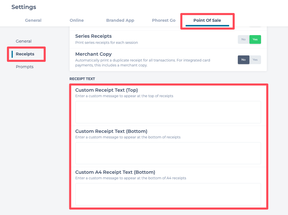Click the Custom A4 Receipt Text field

[168, 194]
